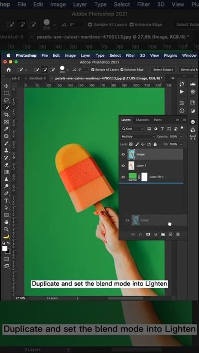199x353 pixels.
Task: Select the Eraser tool
Action: (x=6, y=165)
